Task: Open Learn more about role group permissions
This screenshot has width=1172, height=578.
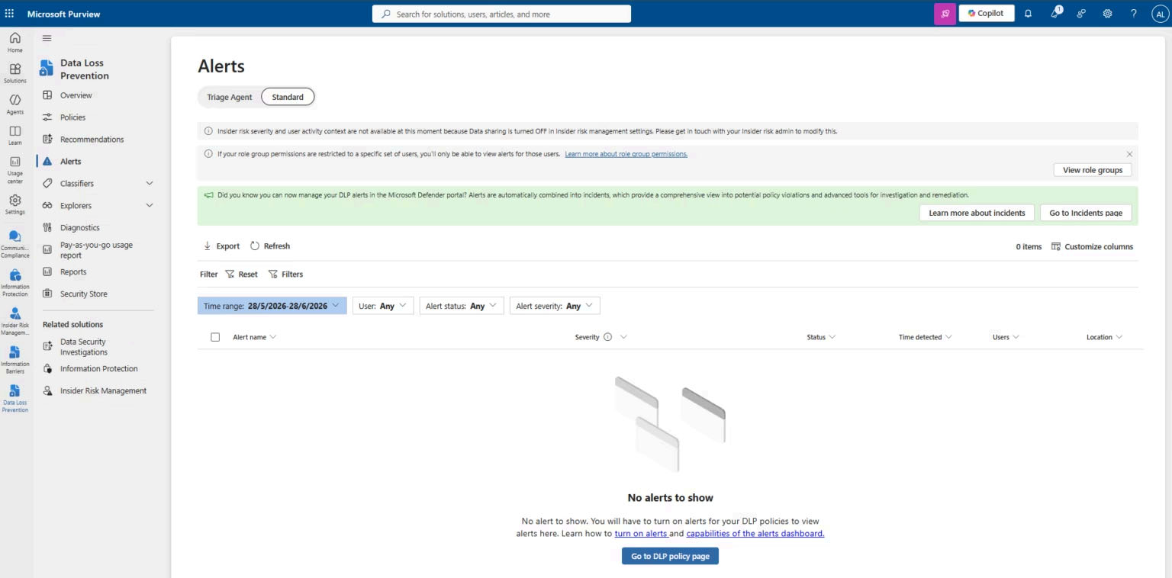Action: click(x=626, y=154)
